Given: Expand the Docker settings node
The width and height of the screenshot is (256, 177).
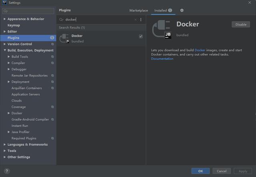Looking at the screenshot, I should point(9,113).
